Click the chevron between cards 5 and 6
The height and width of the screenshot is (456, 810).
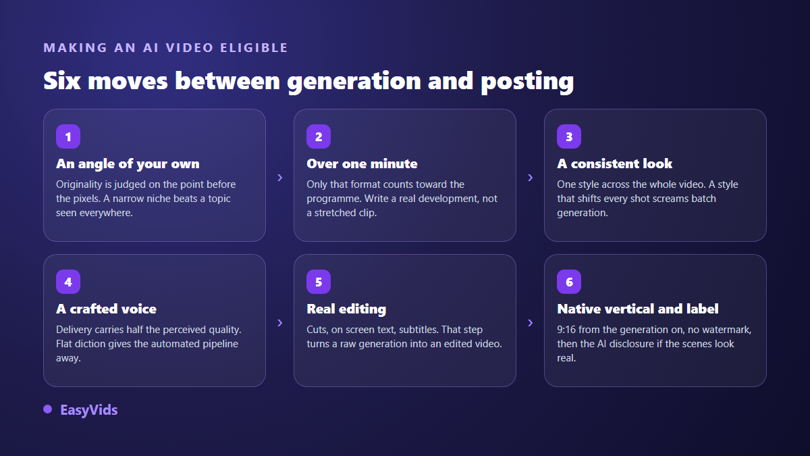point(530,322)
